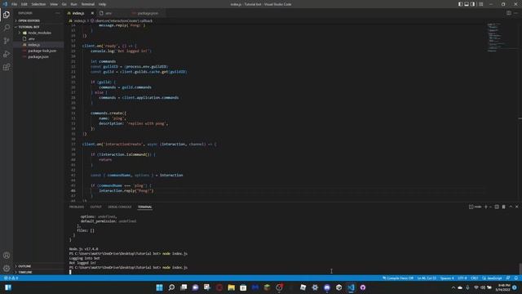Open the View menu
522x294 pixels.
(x=54, y=4)
